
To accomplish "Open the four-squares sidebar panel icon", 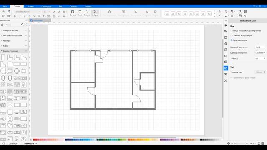I will pyautogui.click(x=226, y=31).
